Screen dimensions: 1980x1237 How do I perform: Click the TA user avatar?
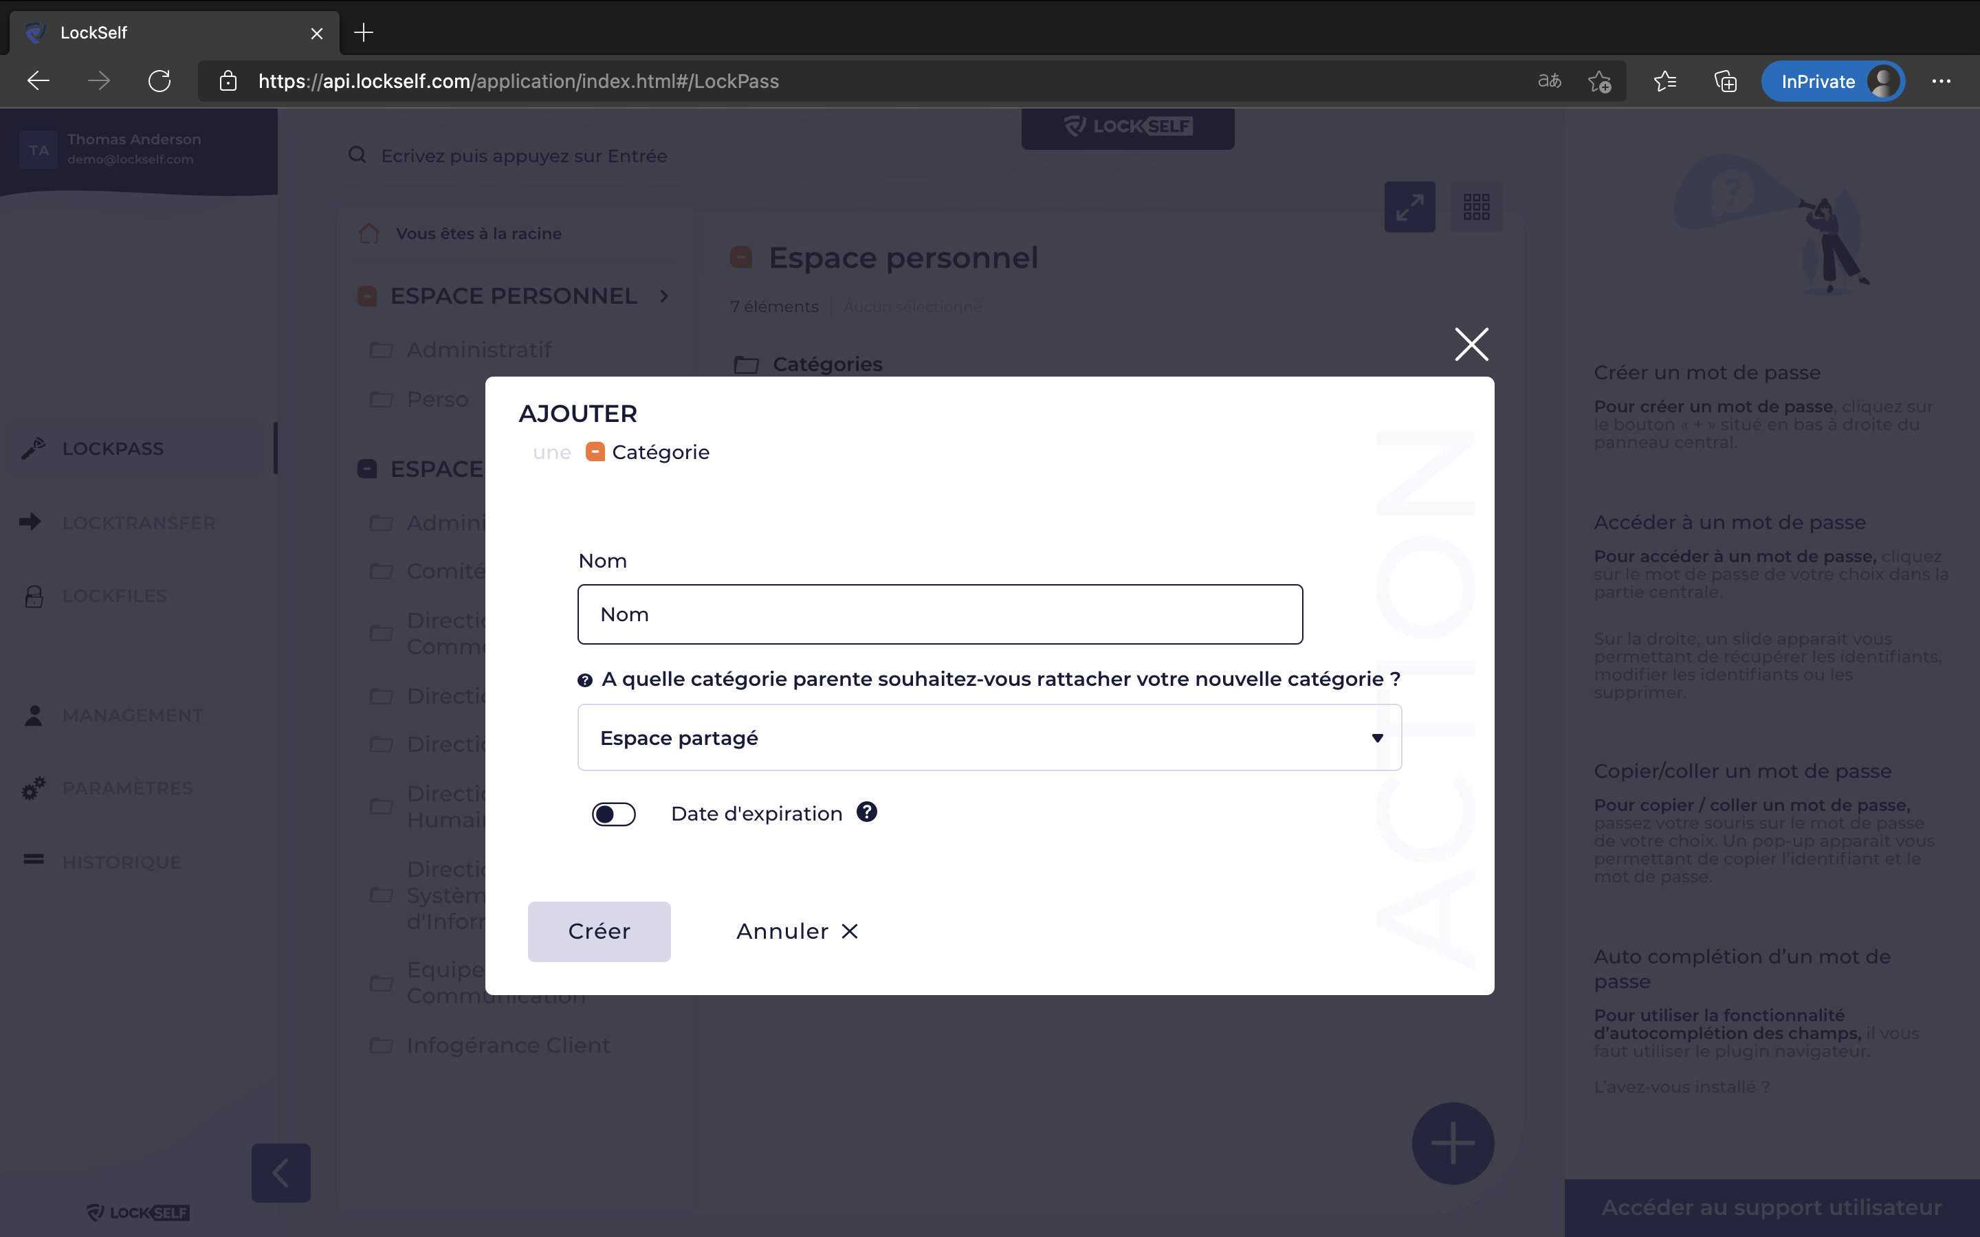point(38,150)
